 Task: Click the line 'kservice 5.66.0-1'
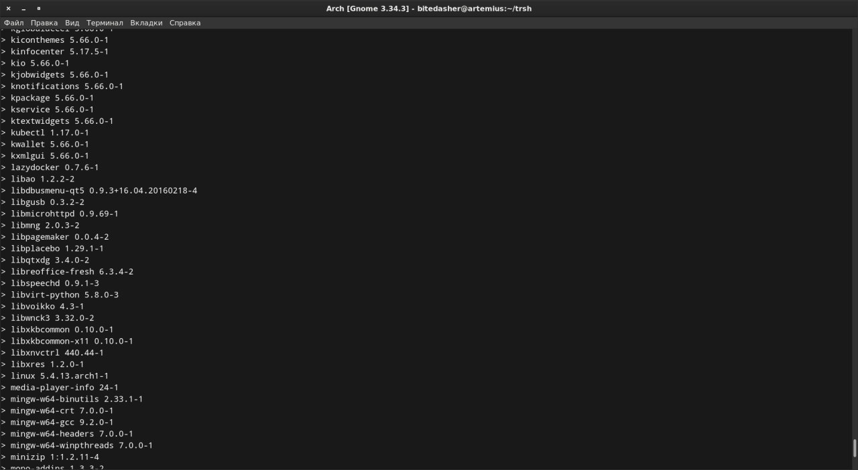[52, 109]
